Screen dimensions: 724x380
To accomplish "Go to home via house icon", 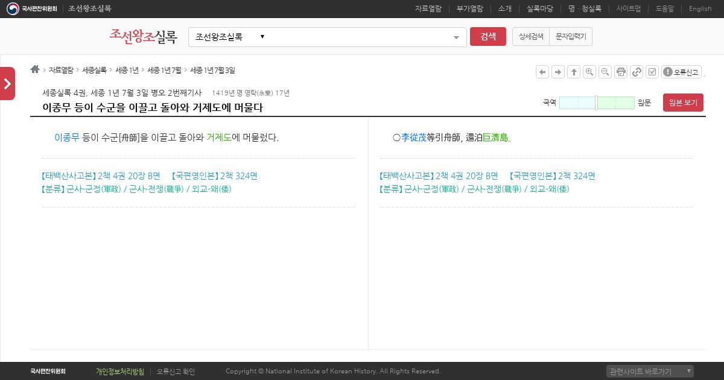I will tap(35, 69).
